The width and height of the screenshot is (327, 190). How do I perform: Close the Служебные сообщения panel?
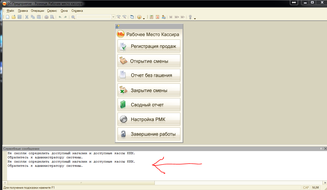[325, 148]
